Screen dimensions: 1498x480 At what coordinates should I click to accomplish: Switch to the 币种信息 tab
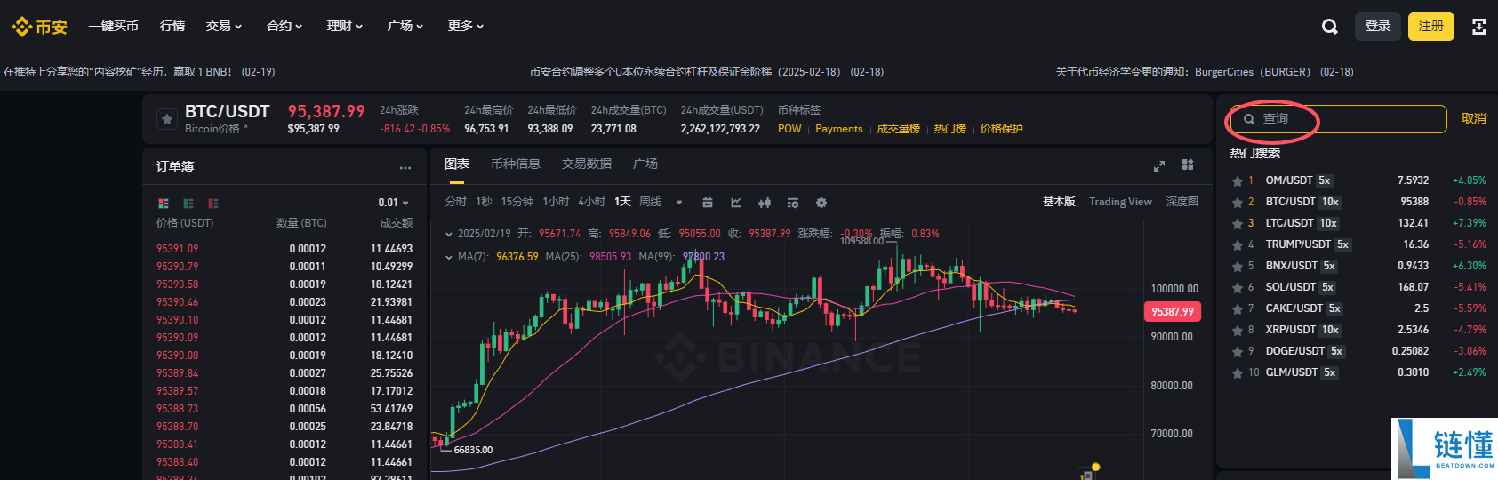[x=516, y=164]
